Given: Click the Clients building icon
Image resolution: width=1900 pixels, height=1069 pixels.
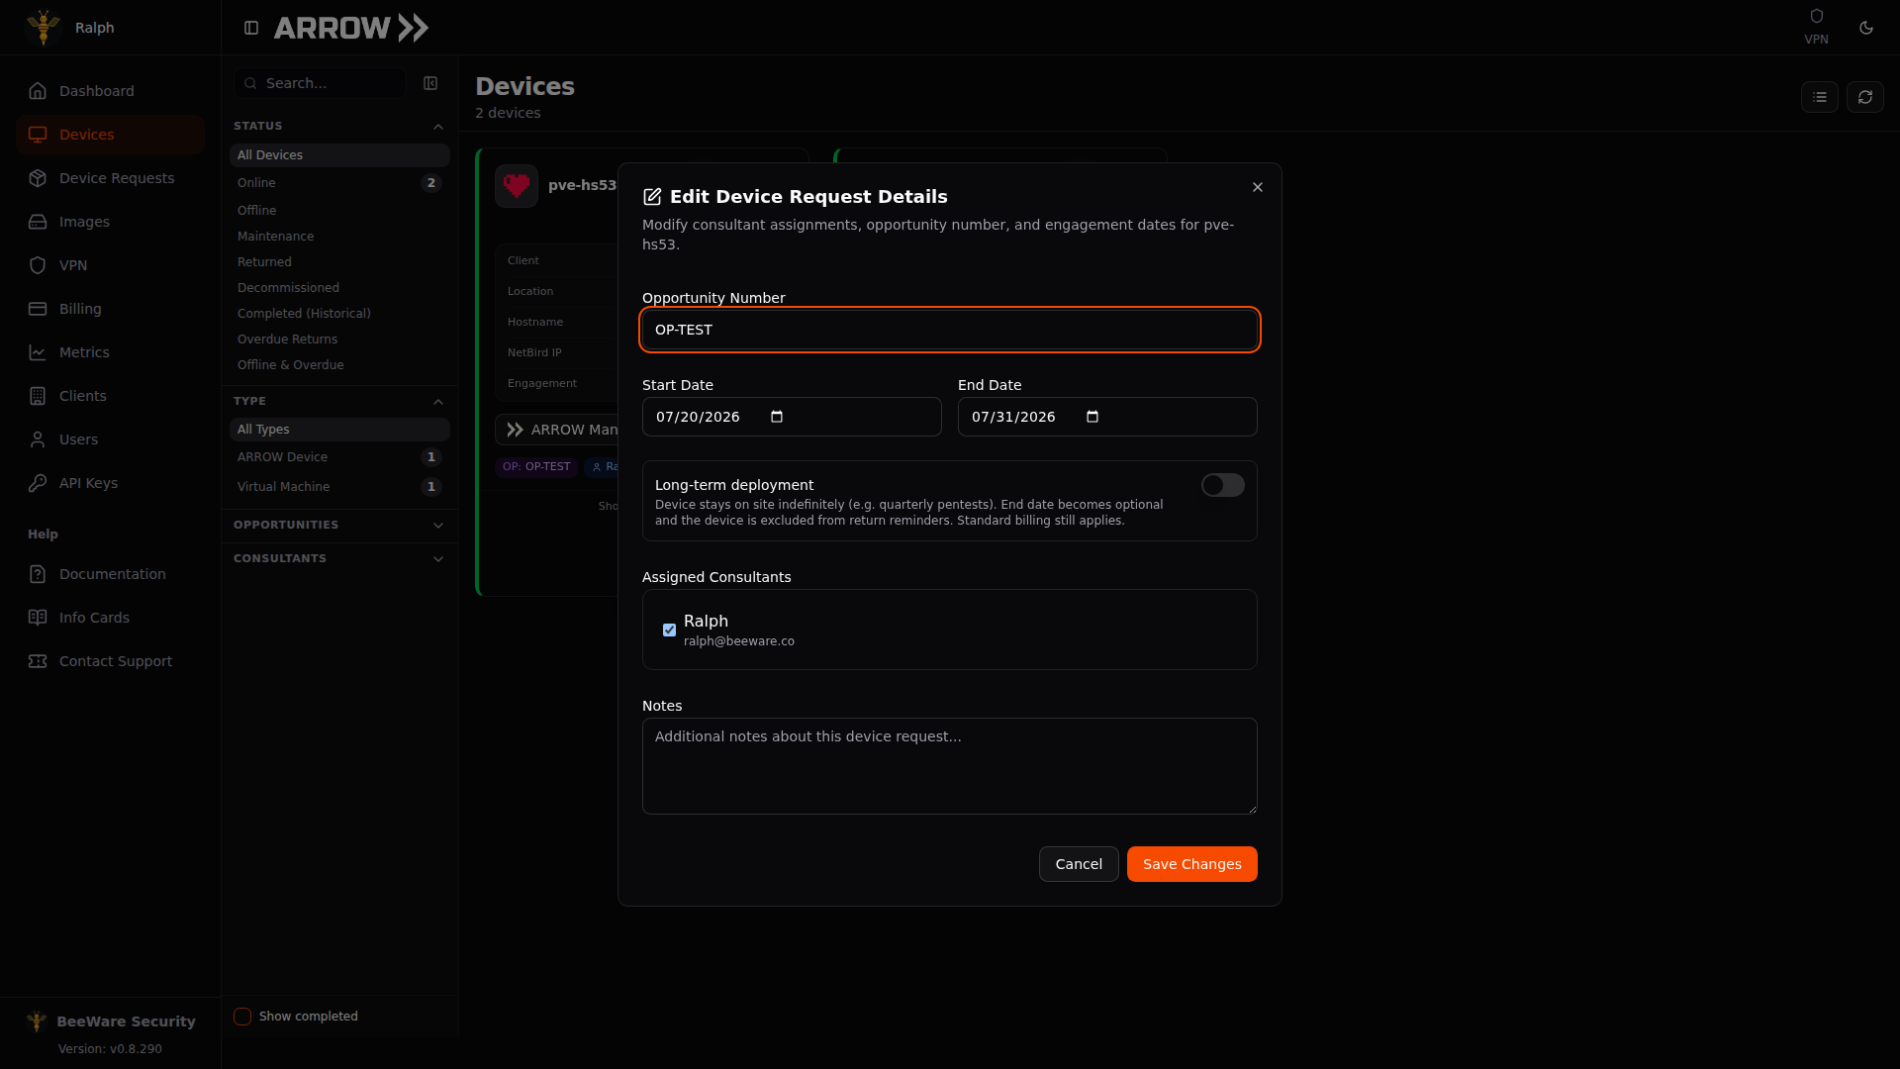Looking at the screenshot, I should point(38,396).
